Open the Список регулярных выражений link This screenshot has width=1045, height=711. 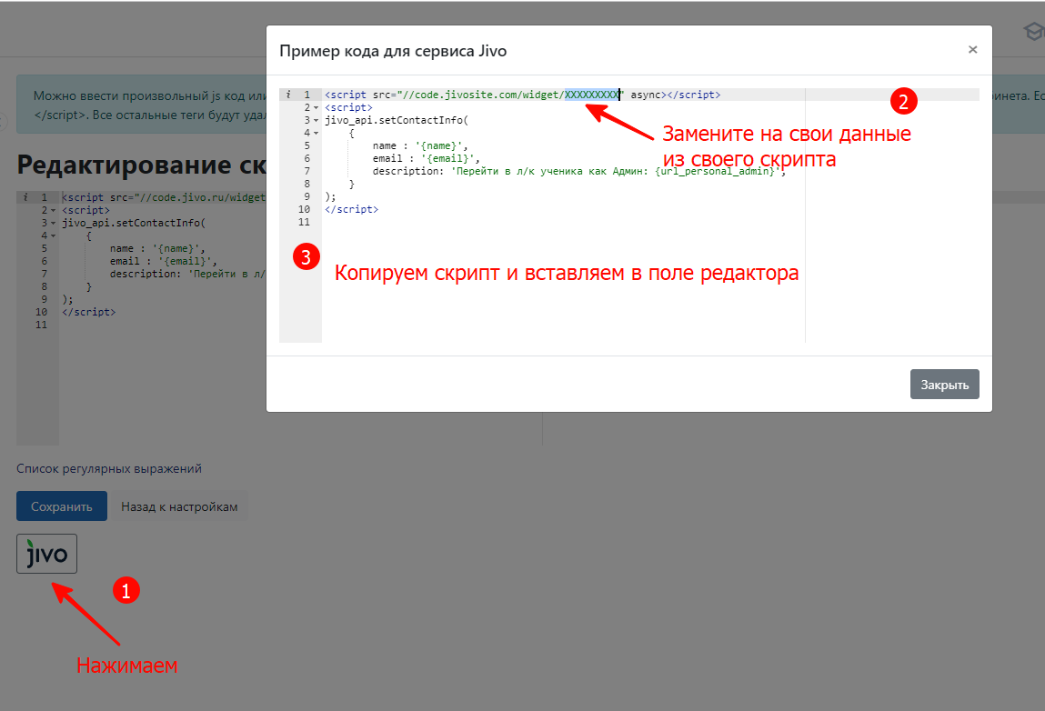tap(108, 468)
